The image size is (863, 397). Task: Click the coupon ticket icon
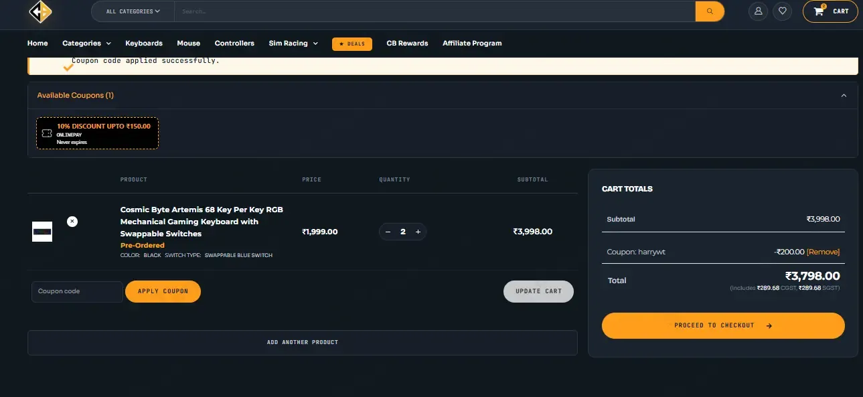[47, 133]
